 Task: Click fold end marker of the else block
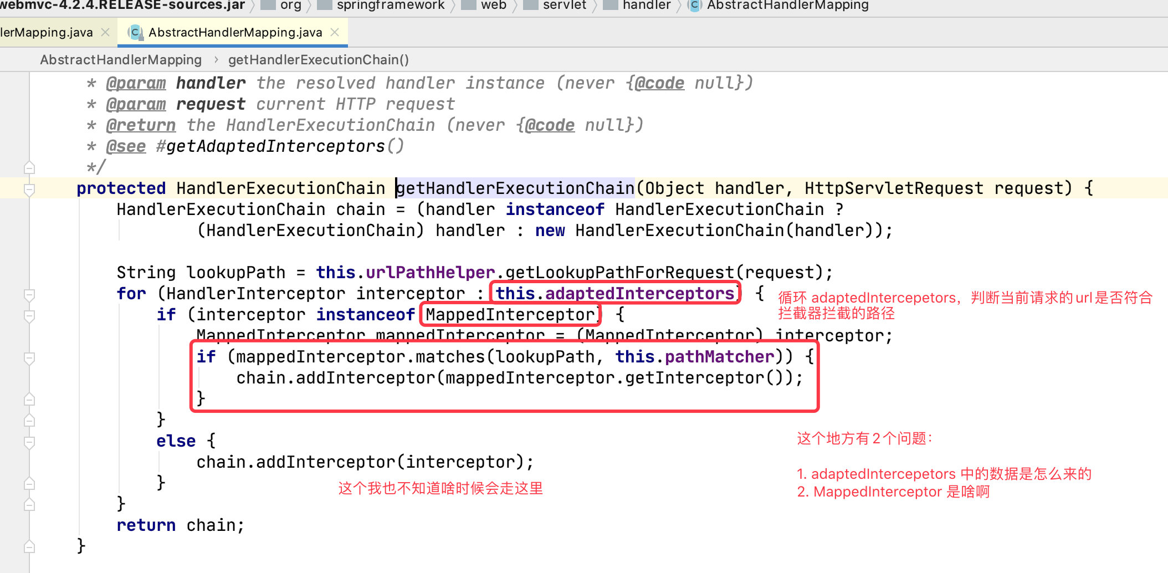pos(29,483)
